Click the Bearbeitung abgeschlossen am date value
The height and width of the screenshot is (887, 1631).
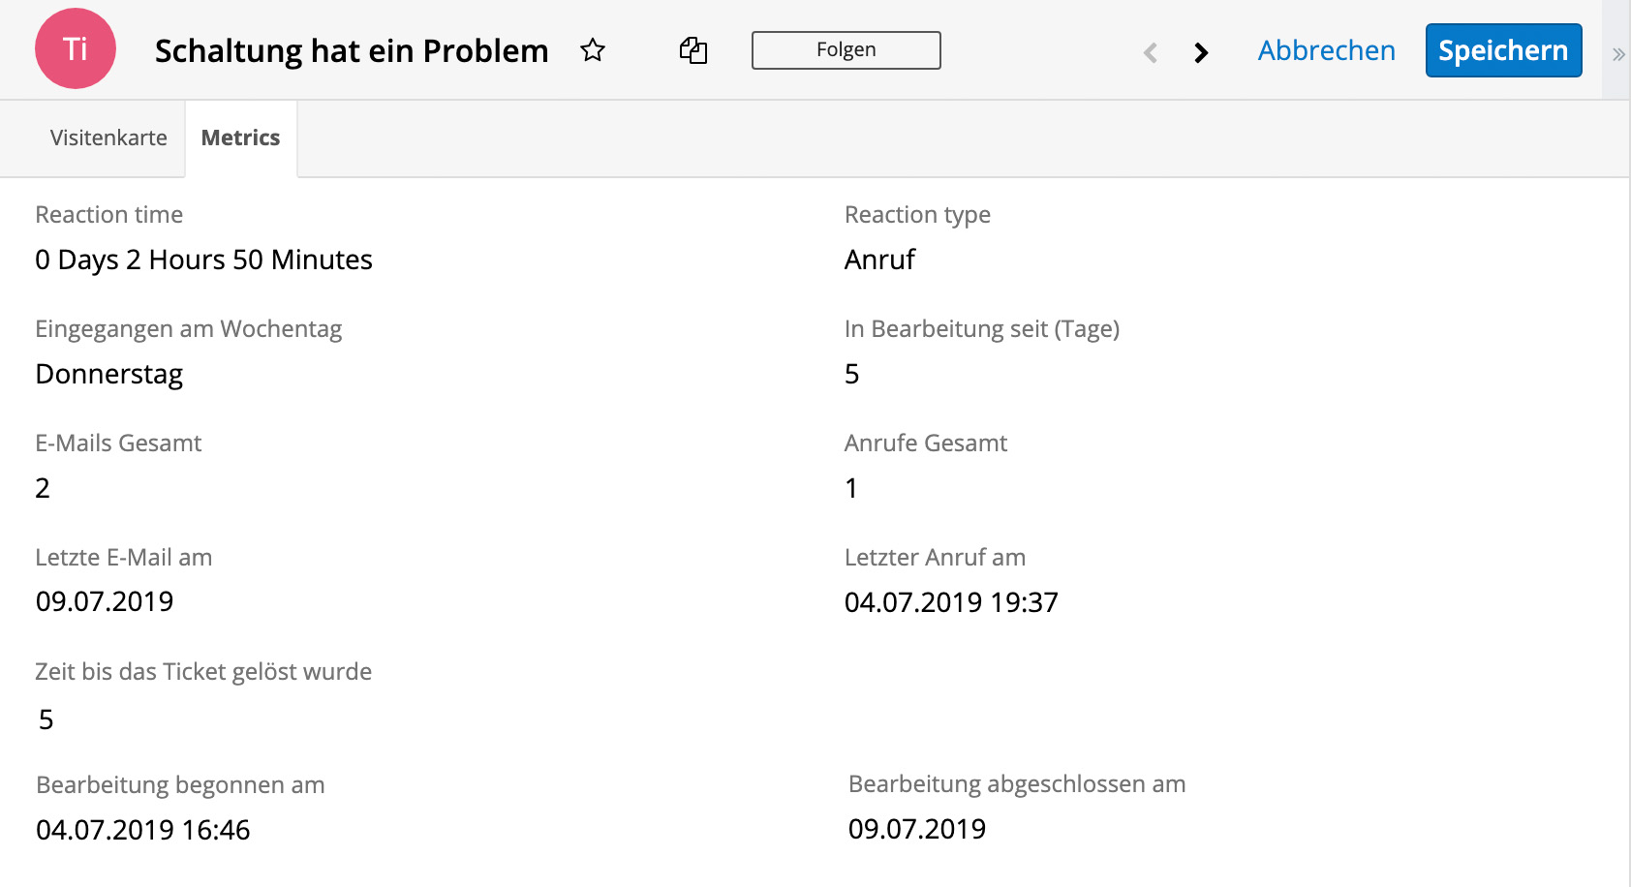click(917, 829)
